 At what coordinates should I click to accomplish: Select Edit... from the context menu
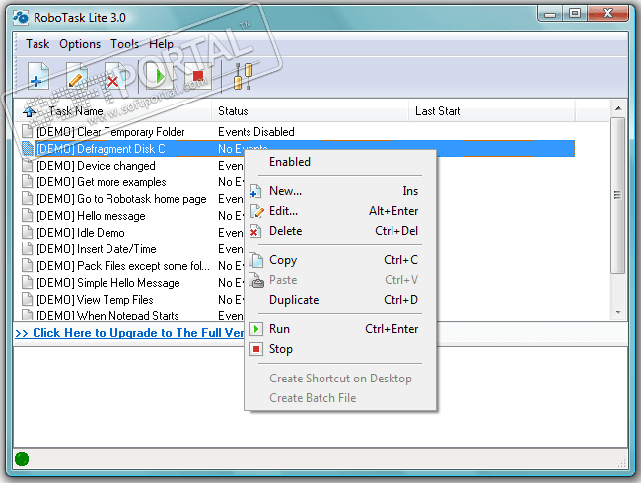340,211
